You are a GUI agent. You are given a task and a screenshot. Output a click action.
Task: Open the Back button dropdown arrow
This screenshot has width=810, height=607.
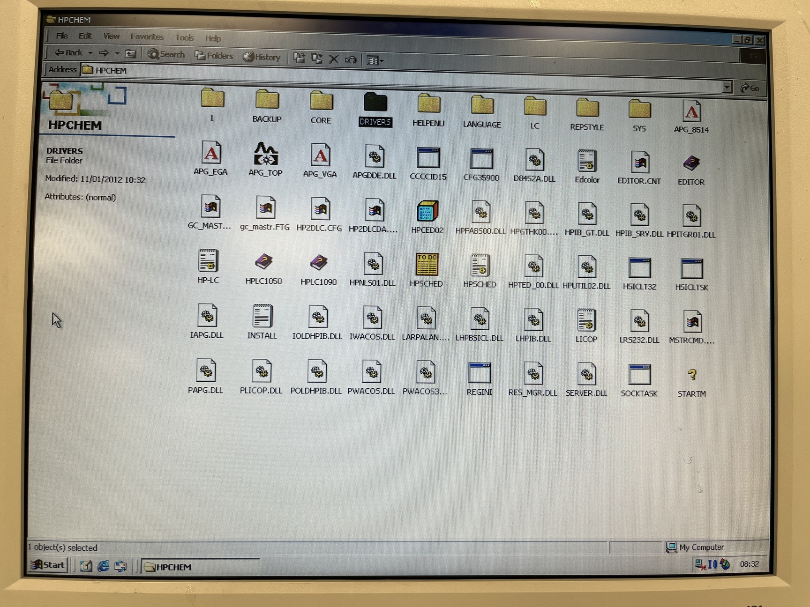click(x=92, y=53)
